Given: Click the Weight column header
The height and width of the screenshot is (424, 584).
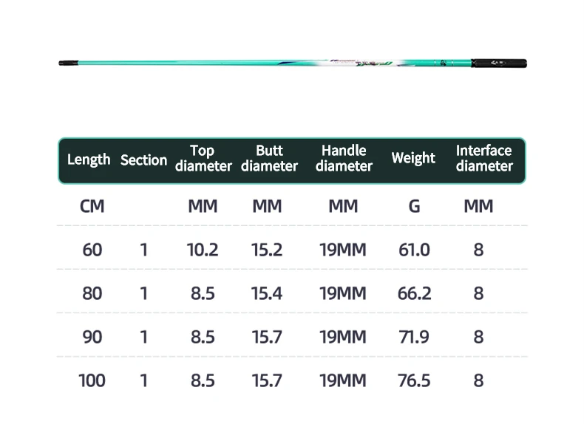Looking at the screenshot, I should point(413,159).
